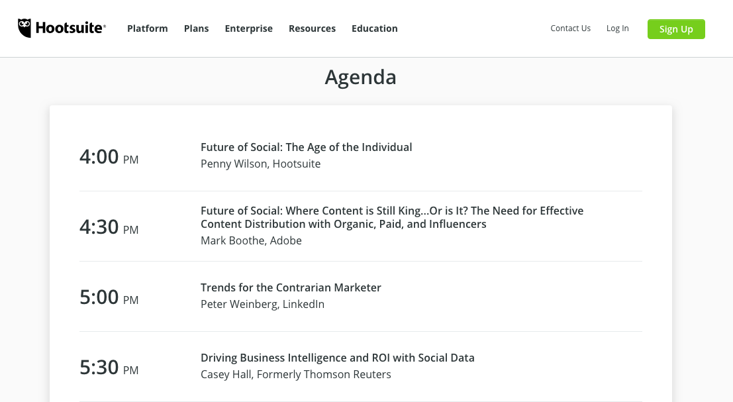Screen dimensions: 733x402
Task: Click the Hootsuite owl logo icon
Action: coord(24,28)
